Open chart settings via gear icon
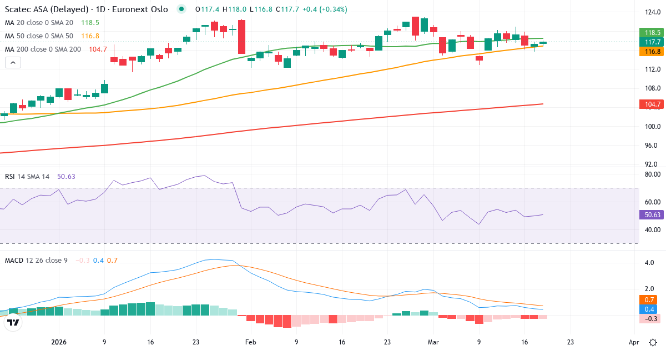Viewport: 666px width, 350px height. 653,342
